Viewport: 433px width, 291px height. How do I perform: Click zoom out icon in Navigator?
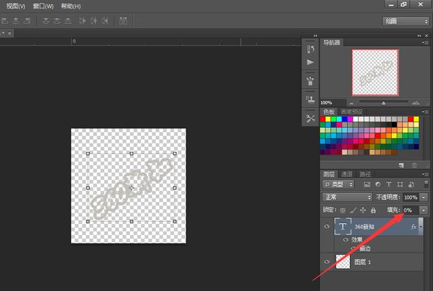pyautogui.click(x=351, y=103)
